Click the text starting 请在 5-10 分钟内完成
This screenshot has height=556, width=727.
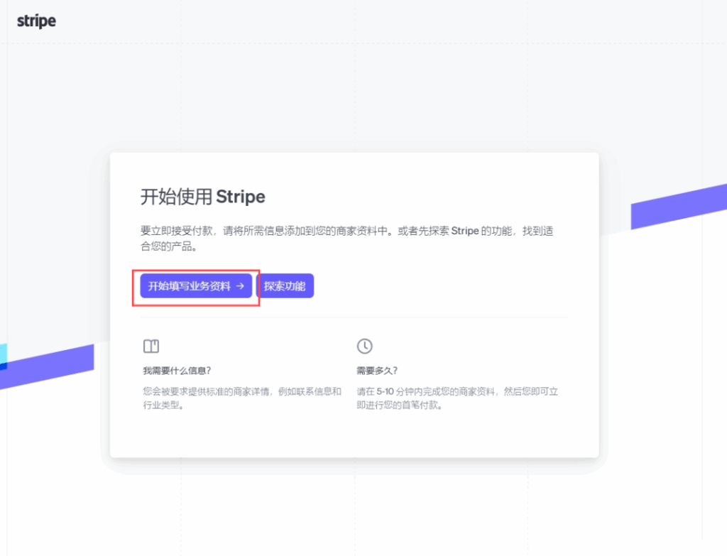[457, 398]
